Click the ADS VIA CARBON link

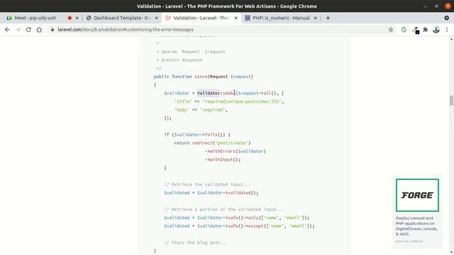pos(409,242)
